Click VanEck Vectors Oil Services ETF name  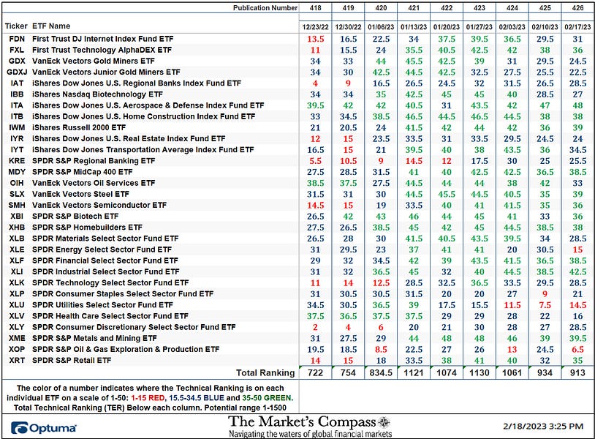click(94, 183)
